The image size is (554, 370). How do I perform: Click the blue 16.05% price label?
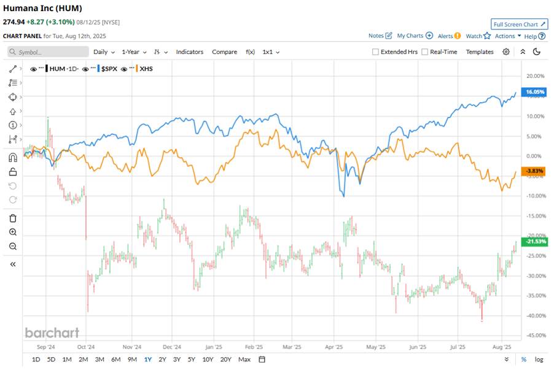[534, 92]
